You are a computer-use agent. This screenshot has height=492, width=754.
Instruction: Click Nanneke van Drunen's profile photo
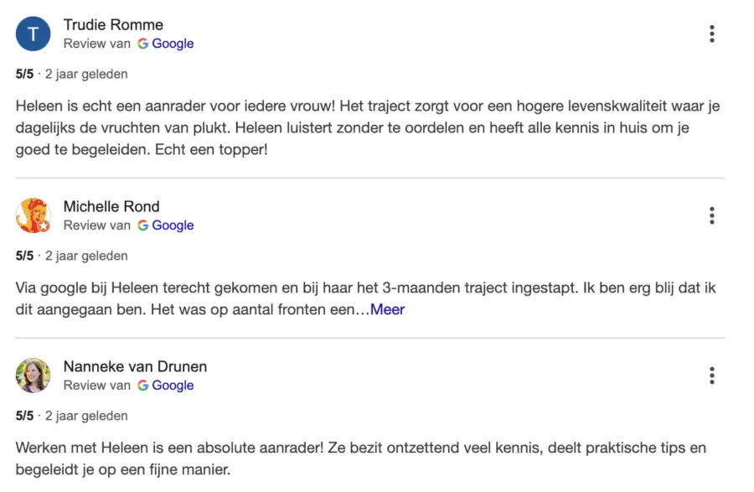[34, 375]
